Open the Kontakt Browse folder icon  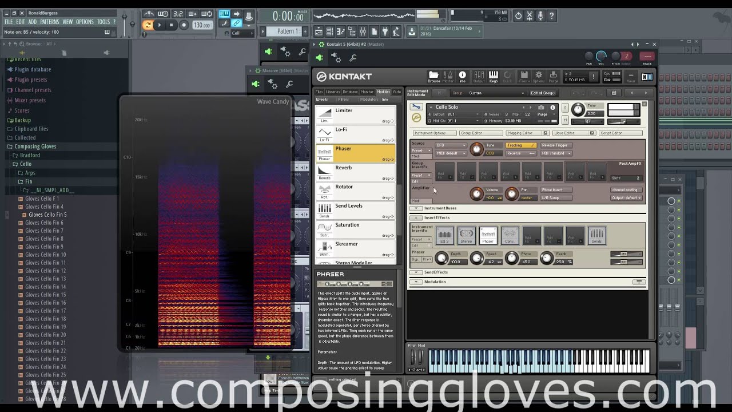tap(433, 76)
